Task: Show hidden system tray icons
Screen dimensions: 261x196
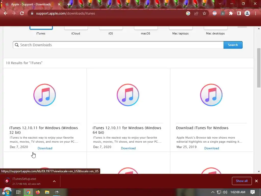Action: click(213, 192)
